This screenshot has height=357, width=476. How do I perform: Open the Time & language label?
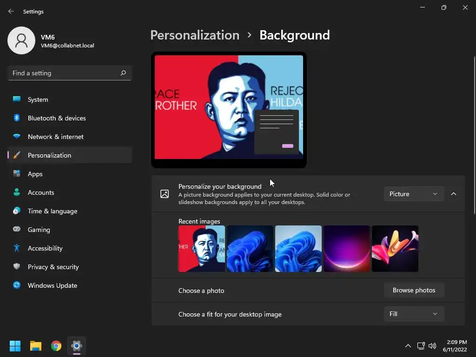coord(53,211)
